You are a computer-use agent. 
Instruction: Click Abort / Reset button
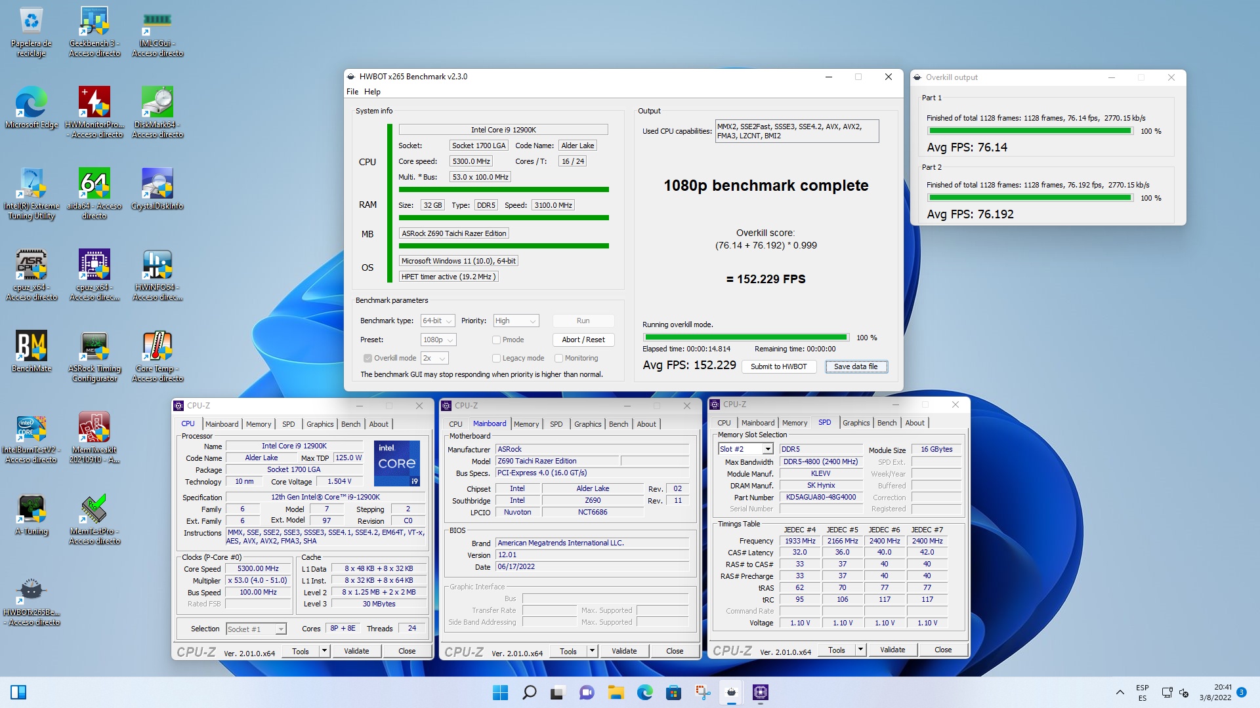pos(583,340)
